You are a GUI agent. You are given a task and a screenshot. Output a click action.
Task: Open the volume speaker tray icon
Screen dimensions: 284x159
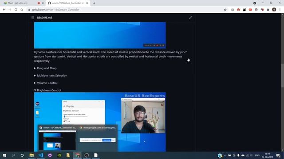[x=252, y=155]
